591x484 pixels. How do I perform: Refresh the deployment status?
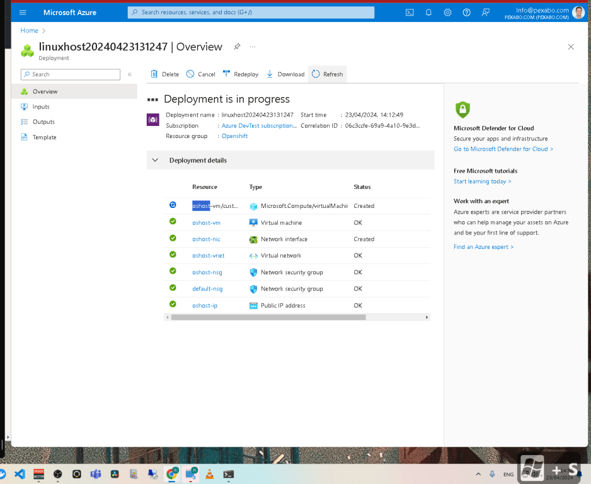tap(327, 75)
